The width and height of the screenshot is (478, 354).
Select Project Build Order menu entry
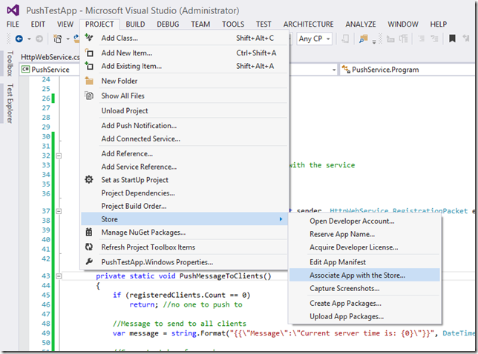184,206
